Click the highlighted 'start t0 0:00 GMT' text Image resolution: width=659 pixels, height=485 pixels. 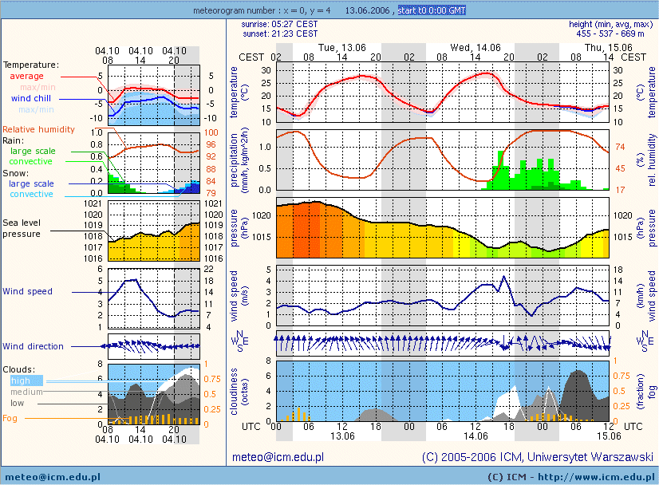coord(431,10)
